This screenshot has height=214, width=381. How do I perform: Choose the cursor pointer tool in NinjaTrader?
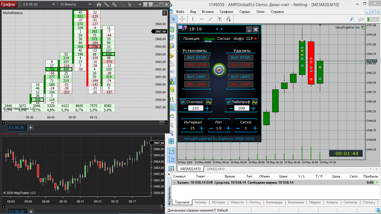click(130, 4)
